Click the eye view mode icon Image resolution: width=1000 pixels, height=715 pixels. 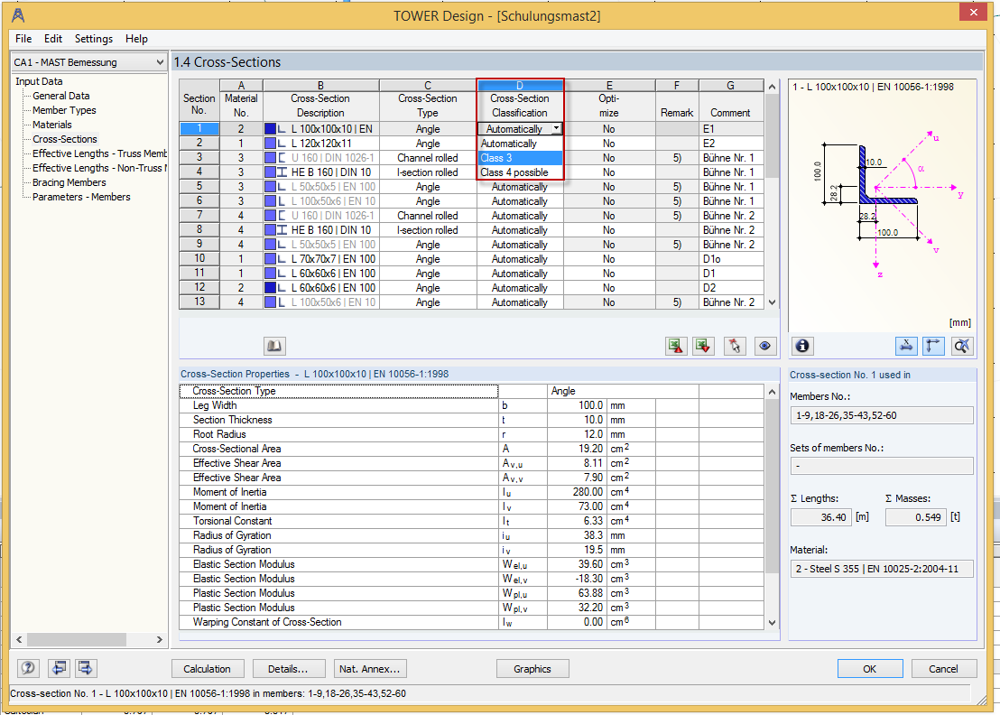point(765,346)
